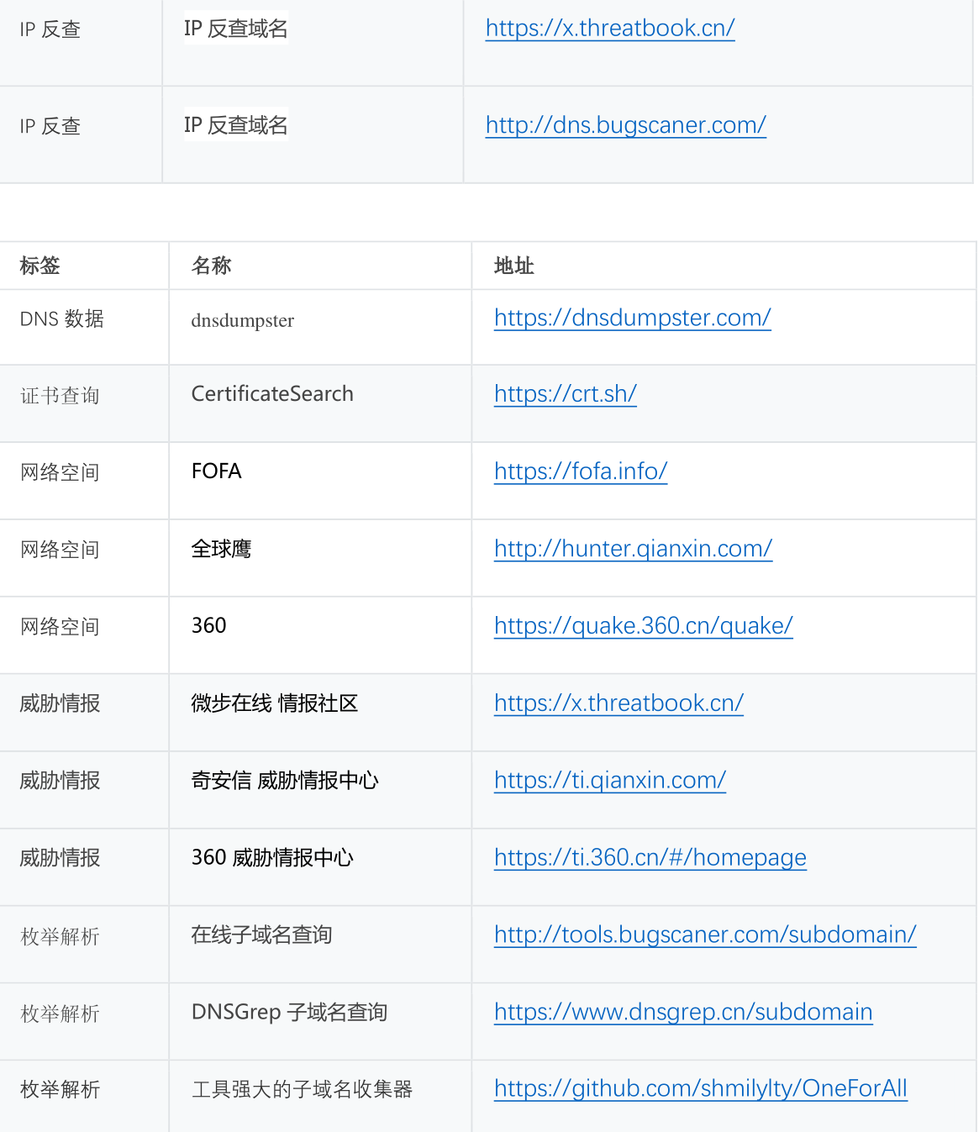Image resolution: width=979 pixels, height=1132 pixels.
Task: Click the 证书查询 label cell
Action: 61,396
